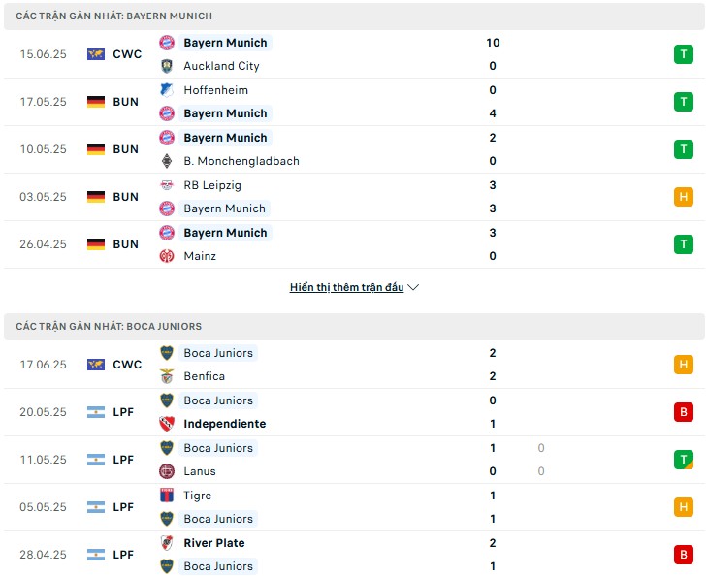Select the 'Các trận gần nhất: Boca Juniors' header
This screenshot has height=576, width=708.
click(354, 327)
